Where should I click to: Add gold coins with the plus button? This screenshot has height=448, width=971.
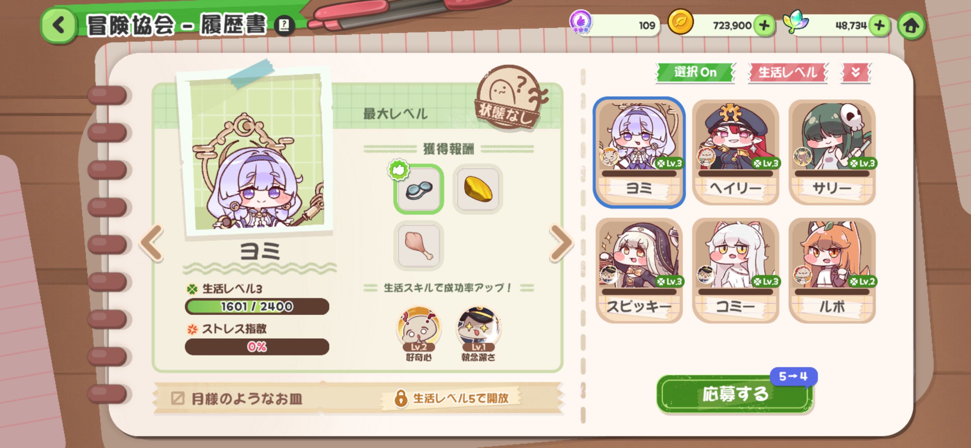click(764, 26)
